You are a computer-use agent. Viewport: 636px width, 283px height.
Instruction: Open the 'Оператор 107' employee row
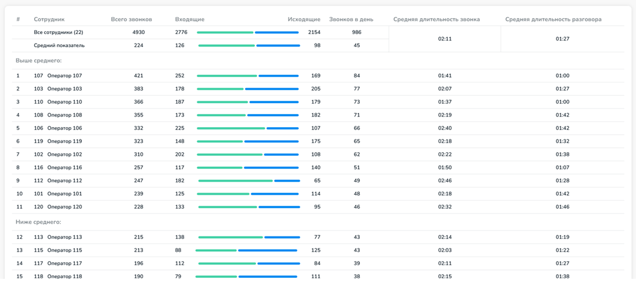click(64, 76)
